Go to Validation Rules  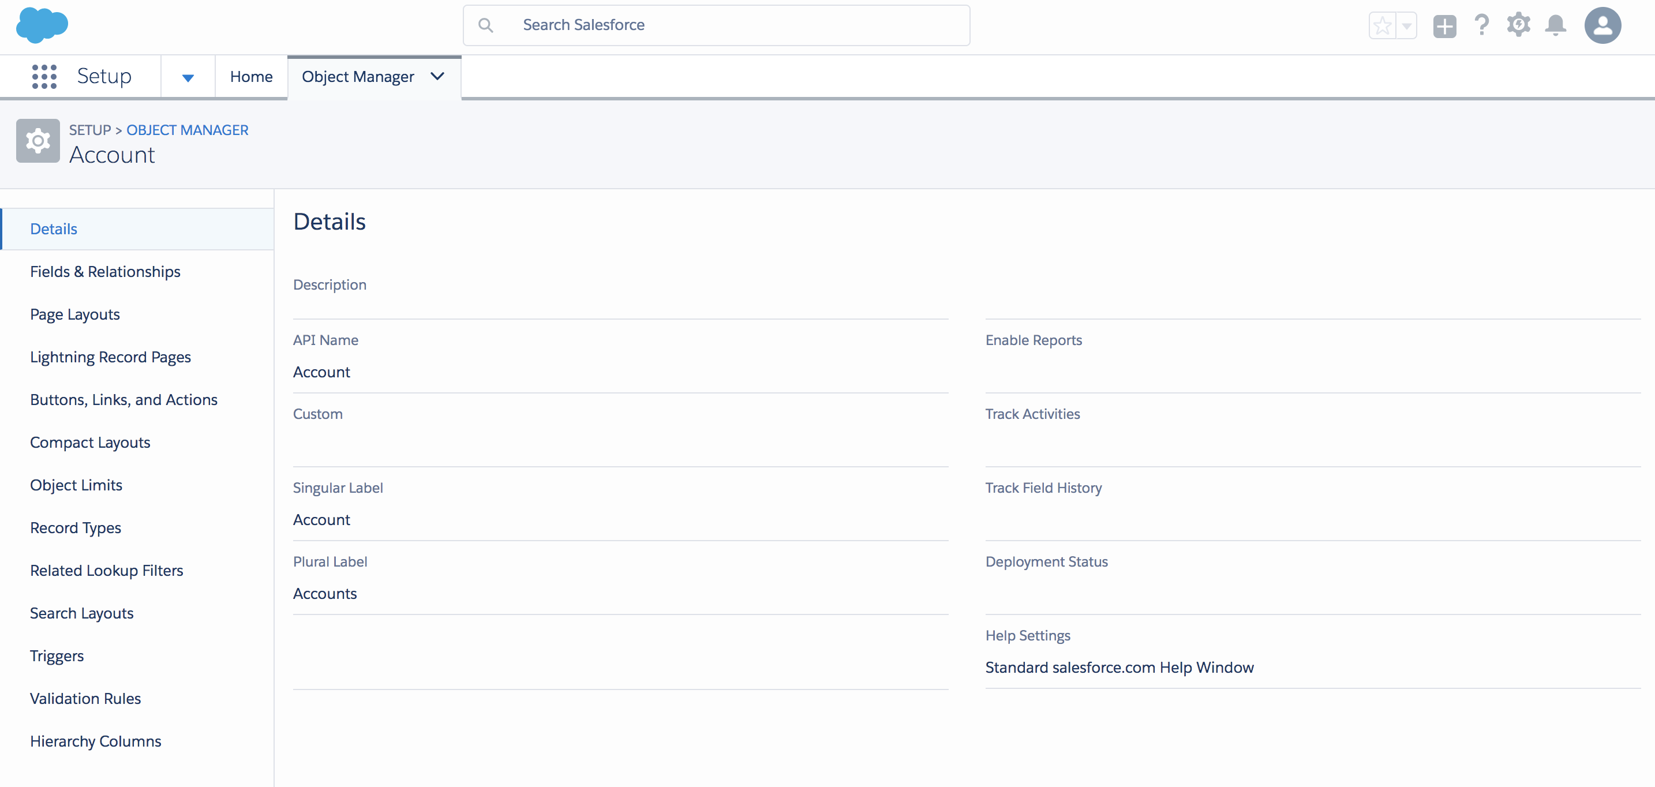pos(85,698)
